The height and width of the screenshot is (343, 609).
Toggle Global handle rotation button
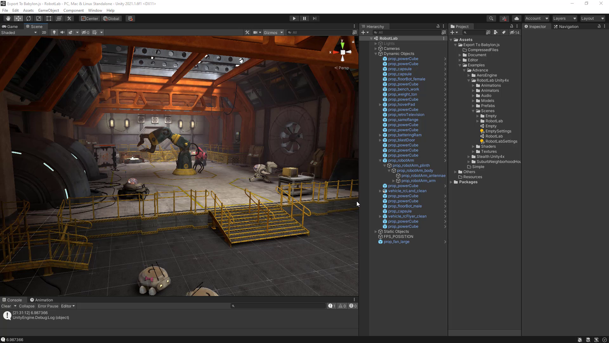click(111, 18)
